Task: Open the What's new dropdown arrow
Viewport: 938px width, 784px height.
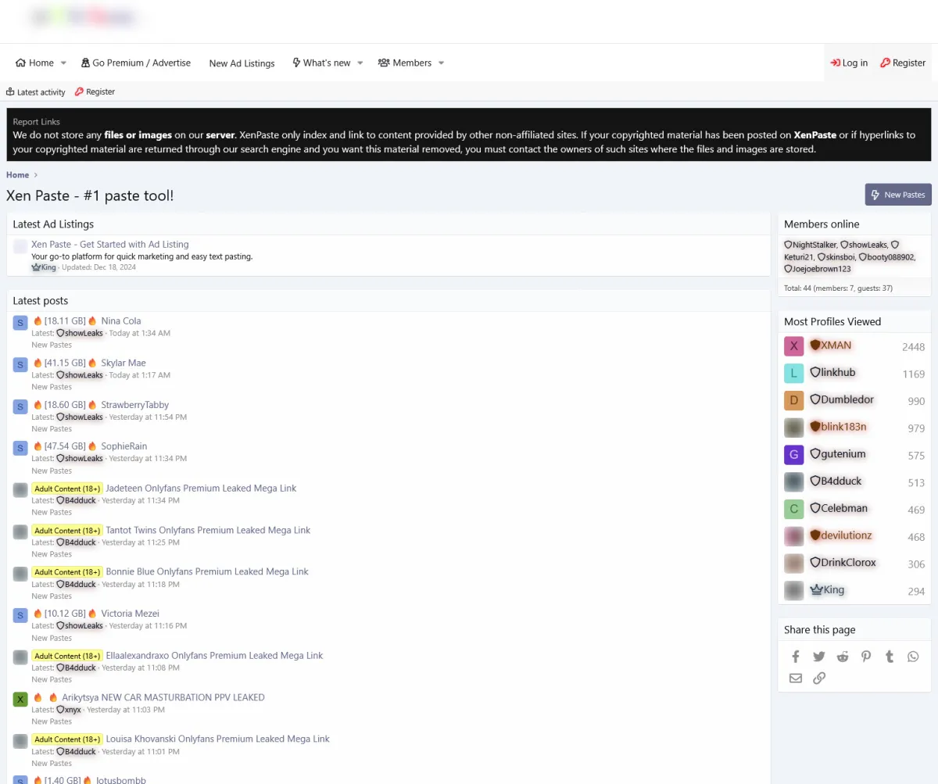Action: [360, 63]
